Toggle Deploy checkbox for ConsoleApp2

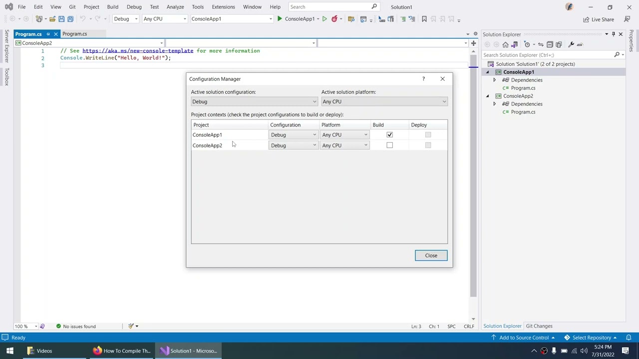tap(428, 145)
